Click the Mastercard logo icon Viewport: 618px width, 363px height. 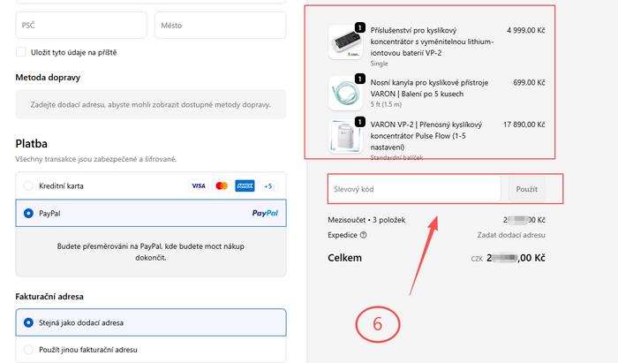[222, 186]
